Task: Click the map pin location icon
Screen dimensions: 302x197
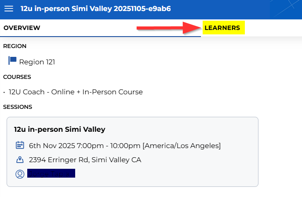Action: 20,160
